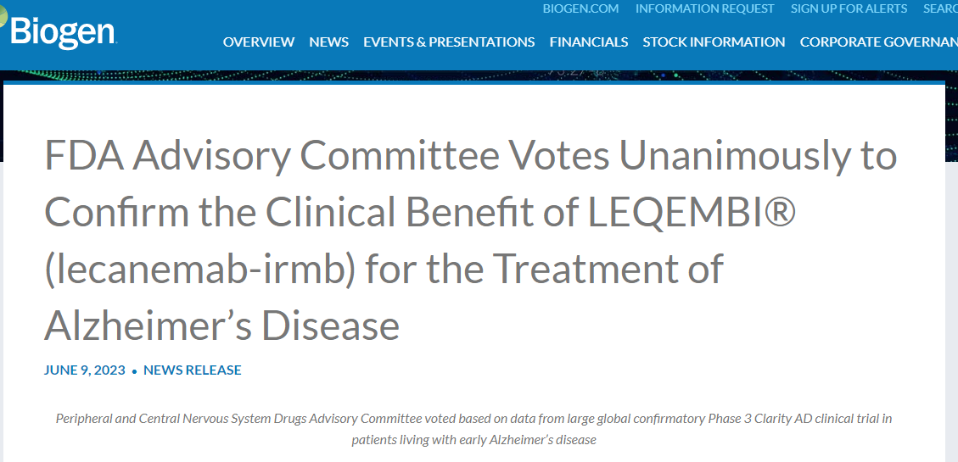This screenshot has height=462, width=958.
Task: Open the Information Request link
Action: [704, 8]
